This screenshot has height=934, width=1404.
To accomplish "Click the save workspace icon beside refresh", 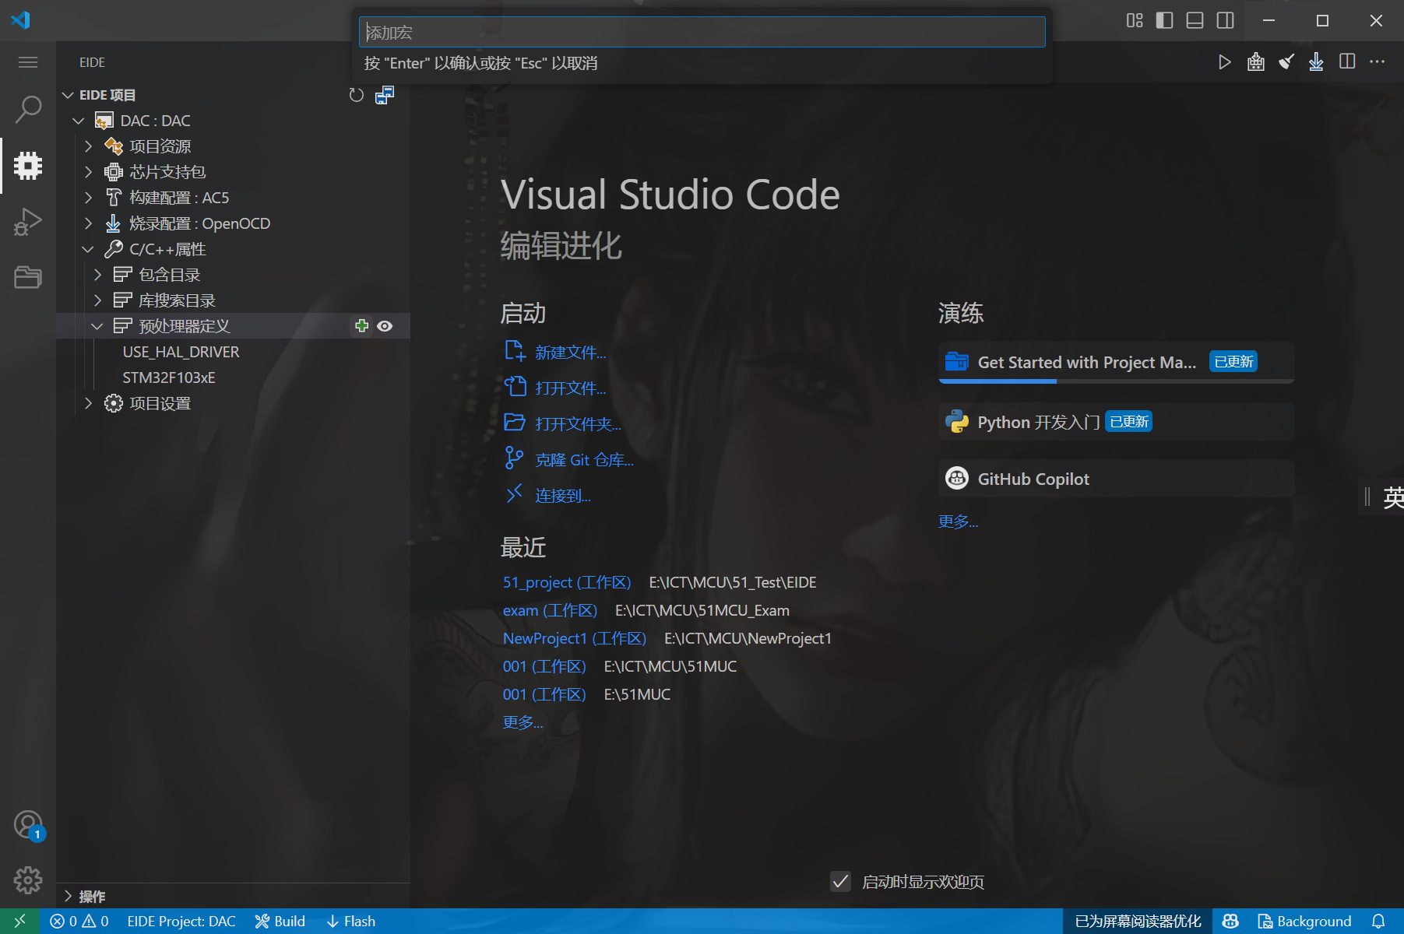I will coord(385,95).
